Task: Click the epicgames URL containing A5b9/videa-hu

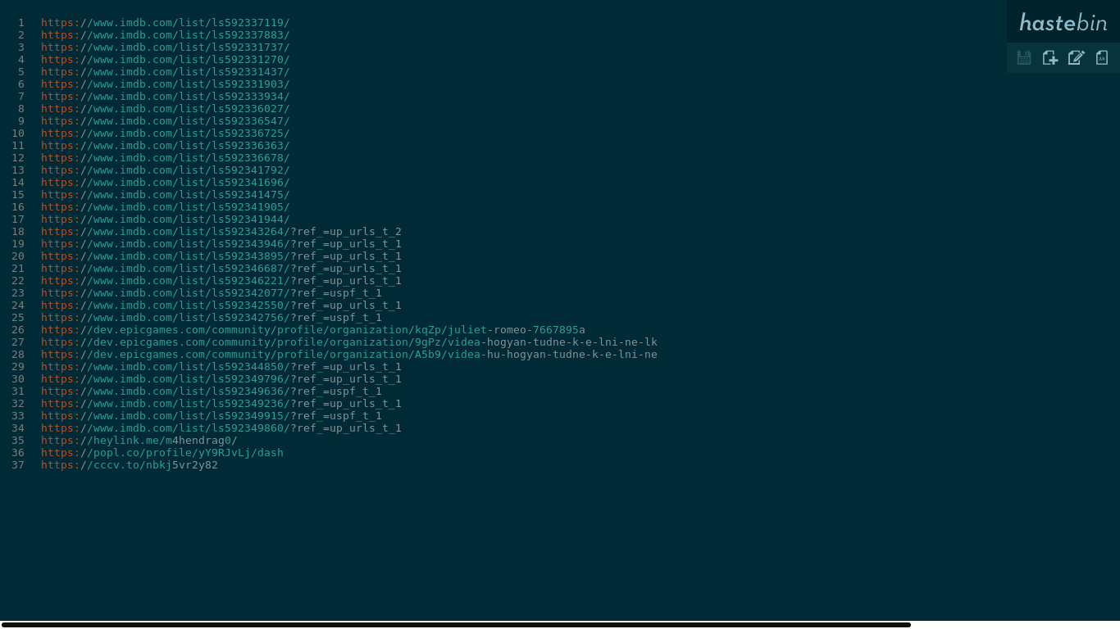Action: 349,355
